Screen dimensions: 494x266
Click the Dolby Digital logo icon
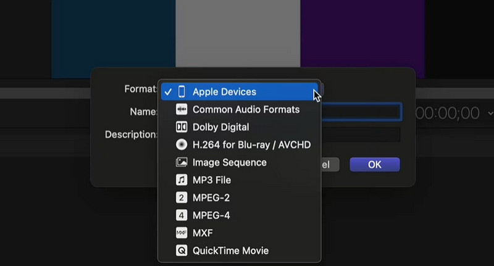point(182,127)
